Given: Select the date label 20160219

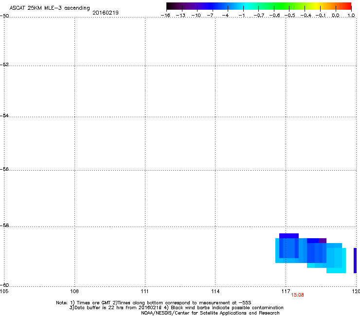Looking at the screenshot, I should point(106,13).
